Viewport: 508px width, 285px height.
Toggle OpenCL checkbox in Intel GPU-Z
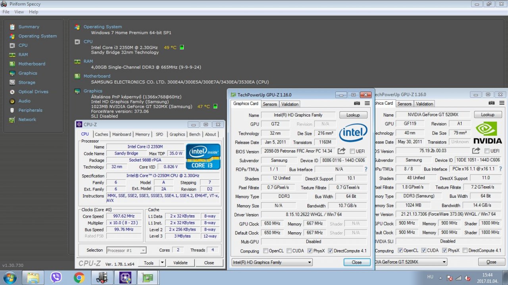[x=266, y=251]
